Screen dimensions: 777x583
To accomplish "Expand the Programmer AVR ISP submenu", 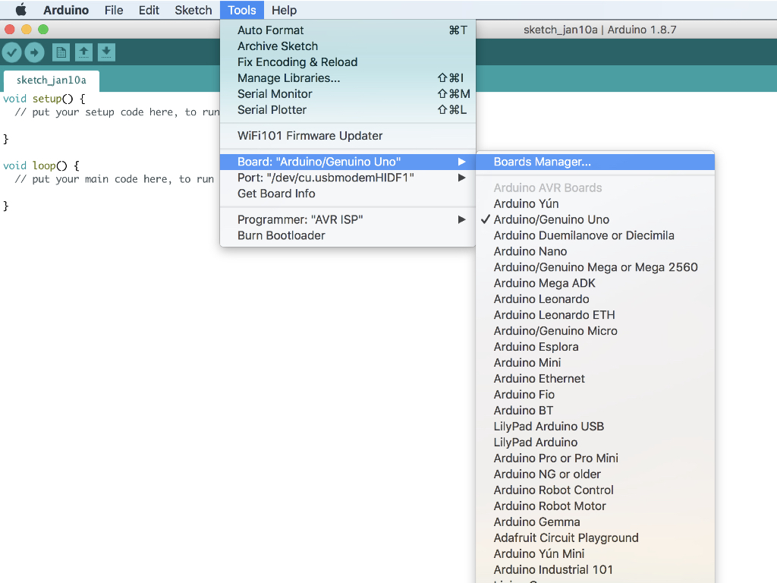I will [348, 219].
